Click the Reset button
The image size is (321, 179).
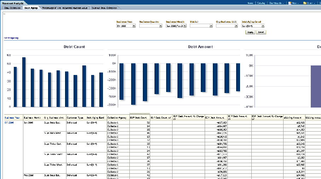tap(261, 32)
